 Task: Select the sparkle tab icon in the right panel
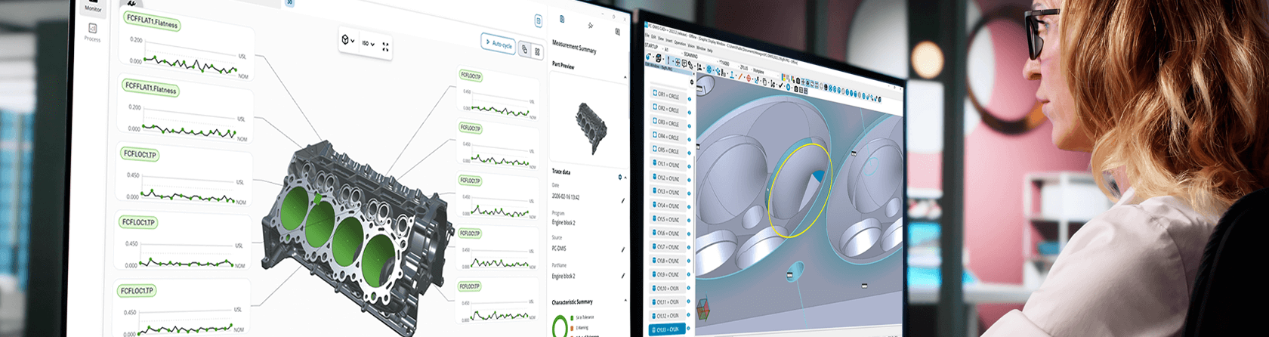pyautogui.click(x=590, y=26)
